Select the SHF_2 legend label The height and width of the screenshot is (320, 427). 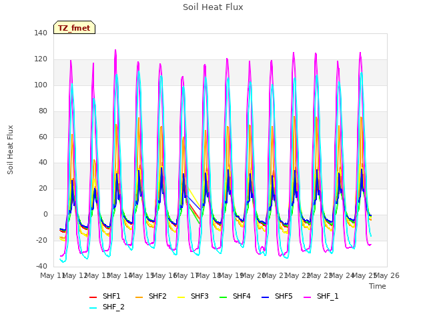113,307
